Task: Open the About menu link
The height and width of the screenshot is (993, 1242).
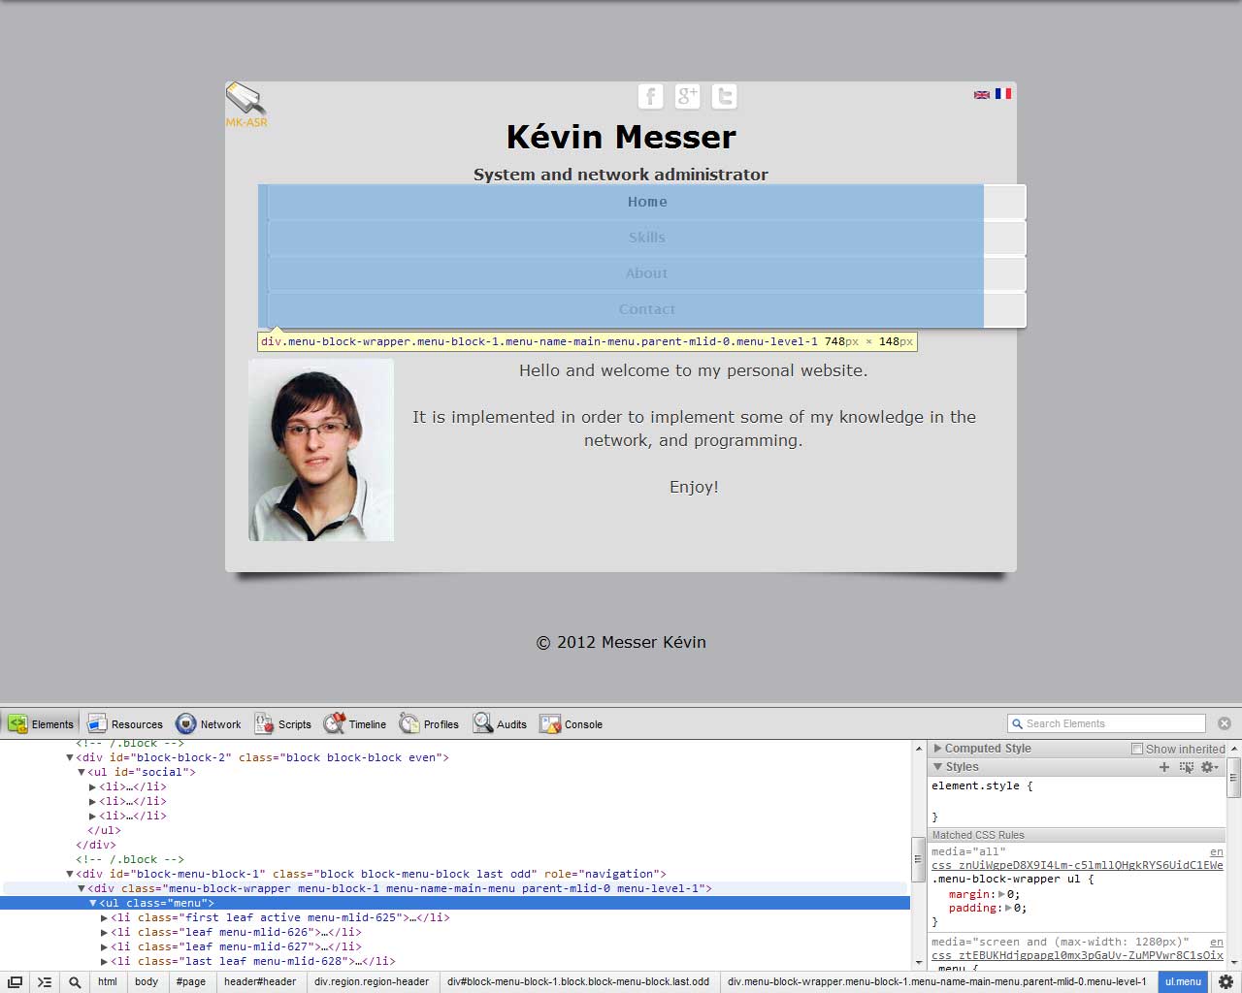Action: point(647,273)
